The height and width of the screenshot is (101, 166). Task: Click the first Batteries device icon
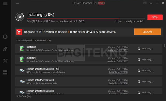point(22,48)
